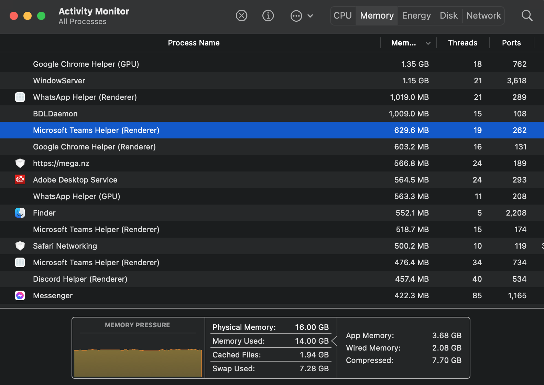Click the mega.nz shield icon

pyautogui.click(x=20, y=163)
